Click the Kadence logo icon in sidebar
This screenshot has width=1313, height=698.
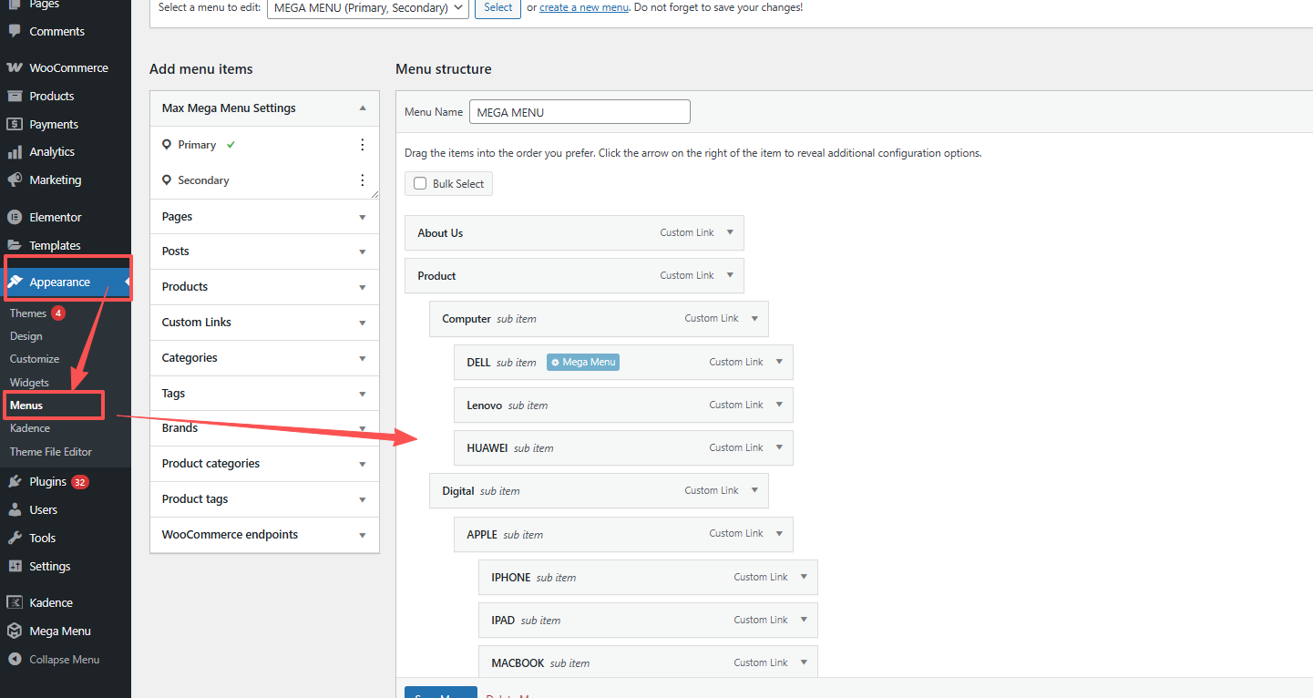(15, 602)
